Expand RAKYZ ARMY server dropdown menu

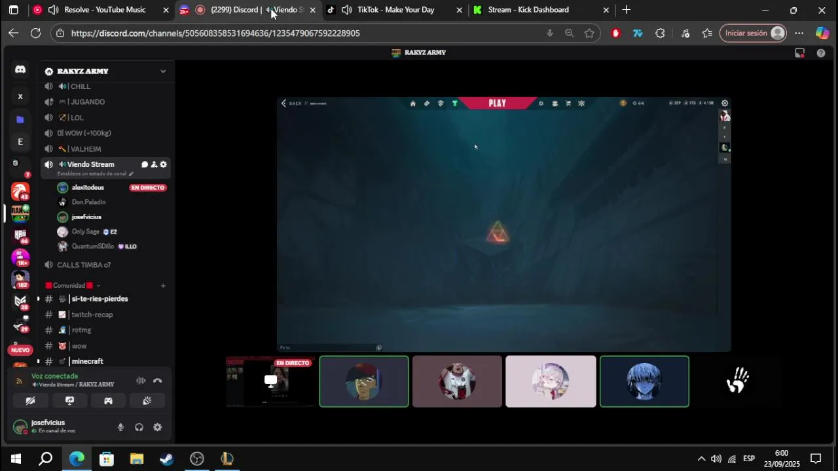(x=163, y=71)
